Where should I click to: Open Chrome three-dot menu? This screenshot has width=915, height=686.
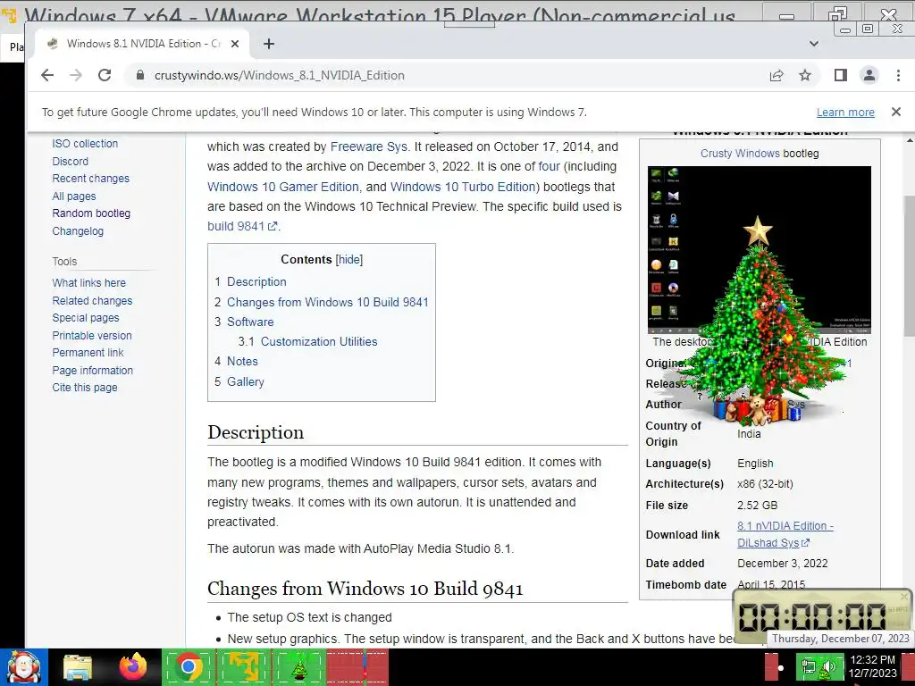(x=898, y=75)
